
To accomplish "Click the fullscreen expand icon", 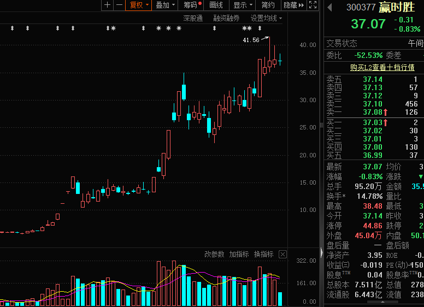I will click(313, 5).
